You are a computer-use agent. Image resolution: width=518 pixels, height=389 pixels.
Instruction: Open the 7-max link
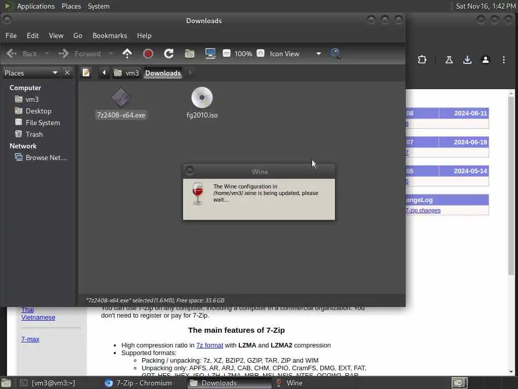[30, 339]
